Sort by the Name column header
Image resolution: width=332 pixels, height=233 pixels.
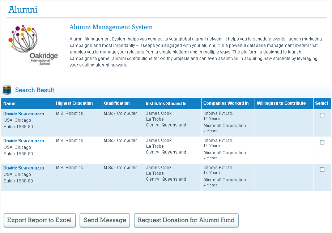coord(9,104)
